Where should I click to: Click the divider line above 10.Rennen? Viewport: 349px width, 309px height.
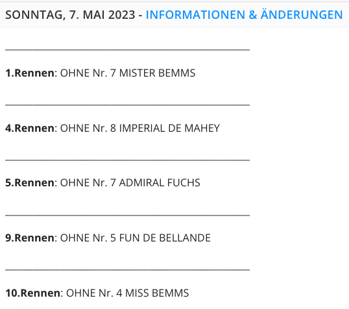pyautogui.click(x=127, y=270)
